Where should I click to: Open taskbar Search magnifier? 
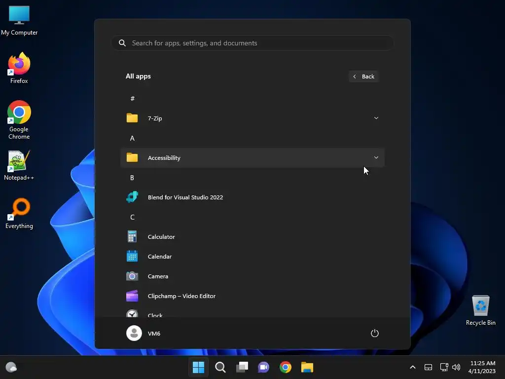[220, 367]
